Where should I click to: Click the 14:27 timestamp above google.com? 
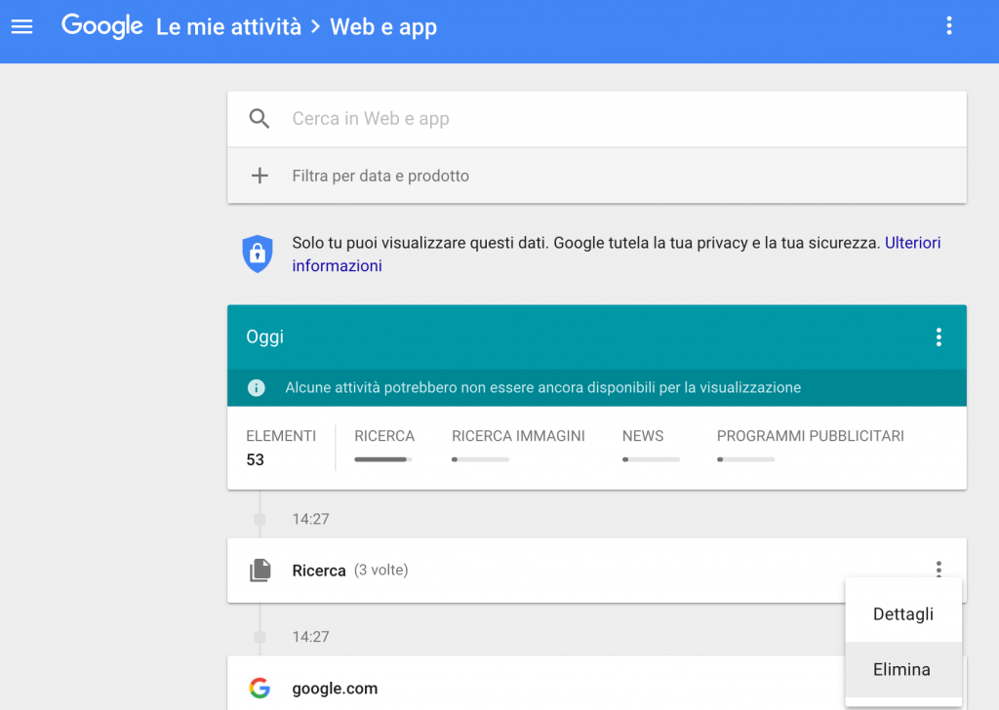point(310,637)
